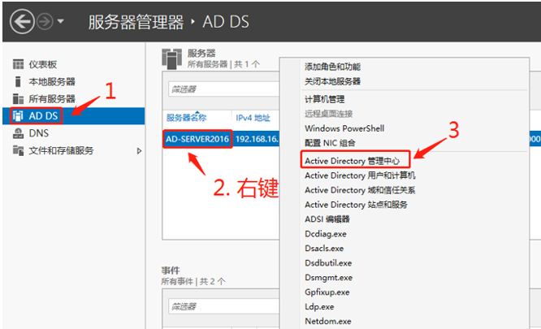Image resolution: width=541 pixels, height=329 pixels.
Task: Run Dsdbutil.exe from context menu
Action: point(328,262)
